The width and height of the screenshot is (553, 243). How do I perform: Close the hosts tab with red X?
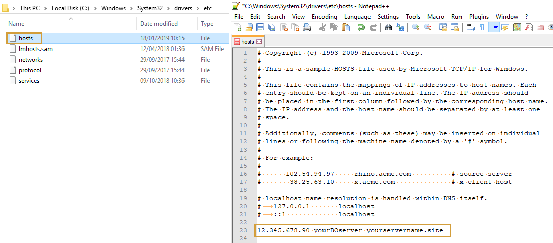pos(259,42)
